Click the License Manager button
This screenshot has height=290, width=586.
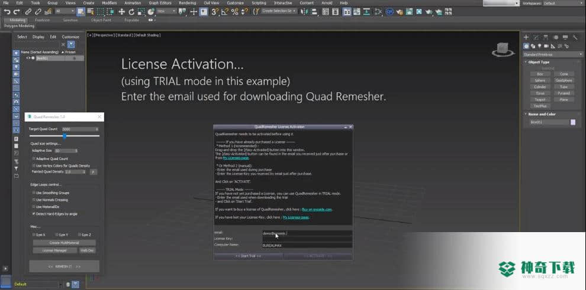point(54,250)
